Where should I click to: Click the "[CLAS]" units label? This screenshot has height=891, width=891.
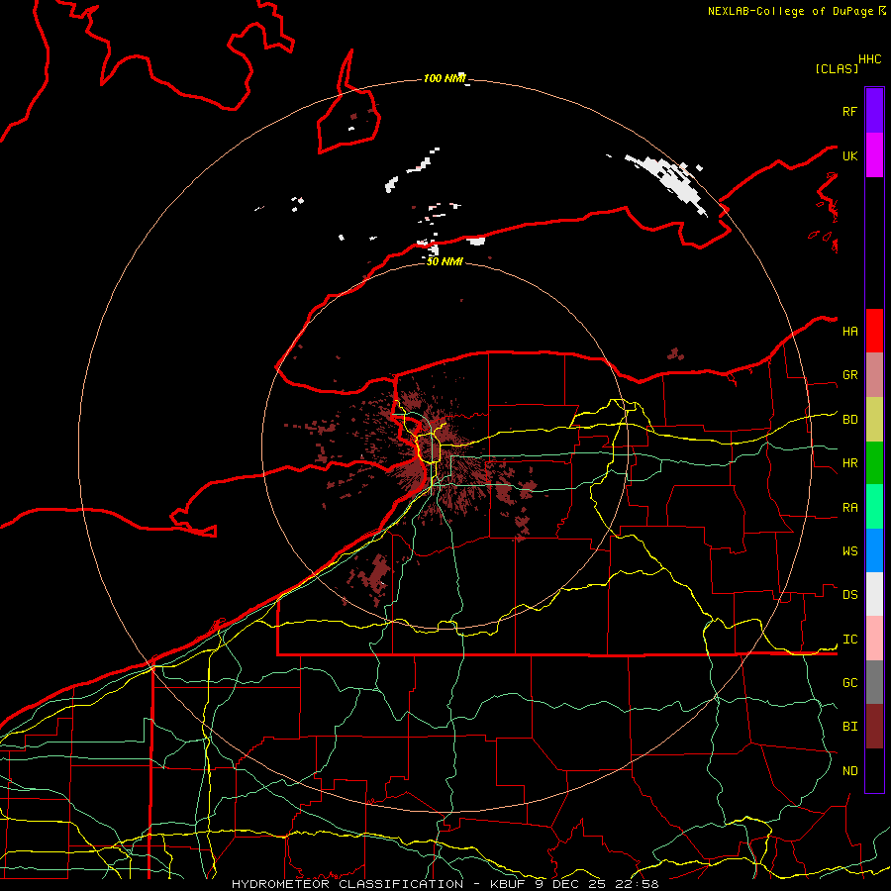837,68
